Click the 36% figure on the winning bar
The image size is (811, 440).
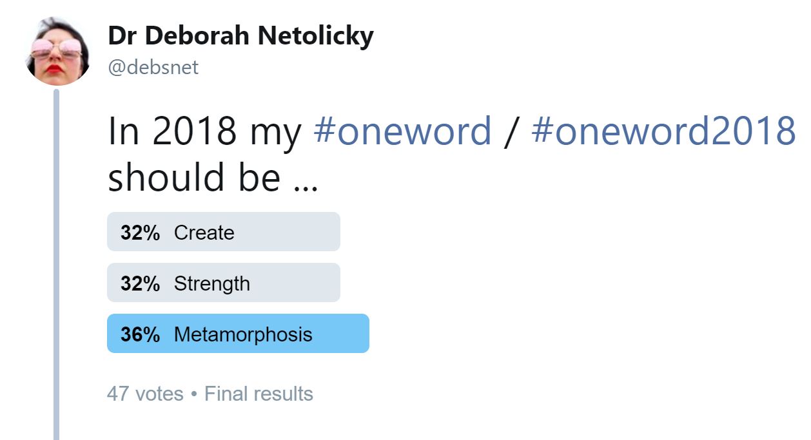point(140,334)
